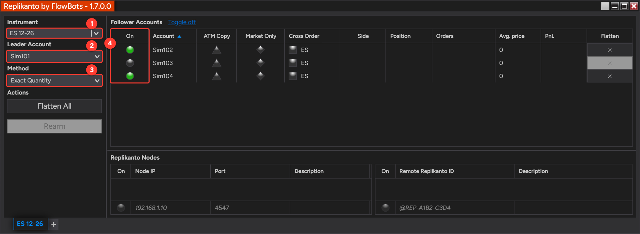Edit the Remote Replikanto ID @REP-A1B2-C3D4 field
640x234 pixels.
tap(455, 208)
